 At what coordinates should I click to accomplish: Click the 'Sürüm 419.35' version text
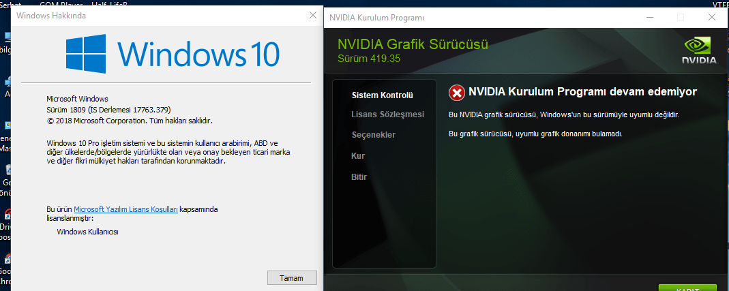click(369, 59)
